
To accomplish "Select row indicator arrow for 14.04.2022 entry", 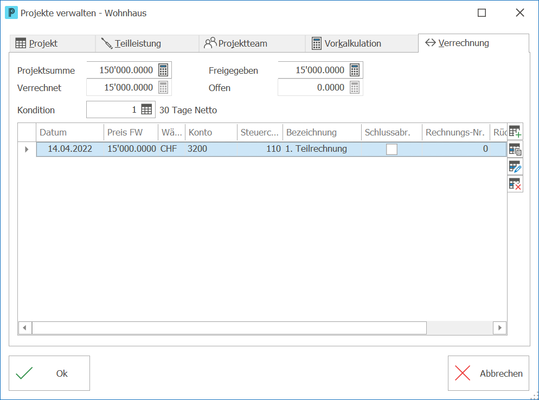I will 27,149.
